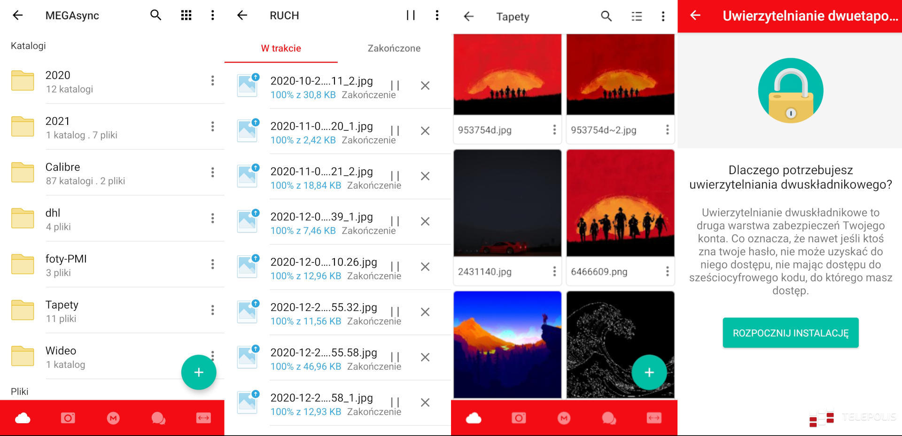The width and height of the screenshot is (902, 436).
Task: Switch to list view in Tapety header
Action: 636,16
